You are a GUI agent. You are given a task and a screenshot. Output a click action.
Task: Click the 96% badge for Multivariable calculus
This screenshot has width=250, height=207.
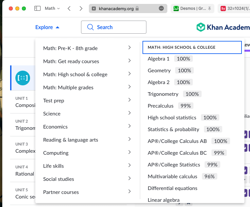(x=209, y=176)
